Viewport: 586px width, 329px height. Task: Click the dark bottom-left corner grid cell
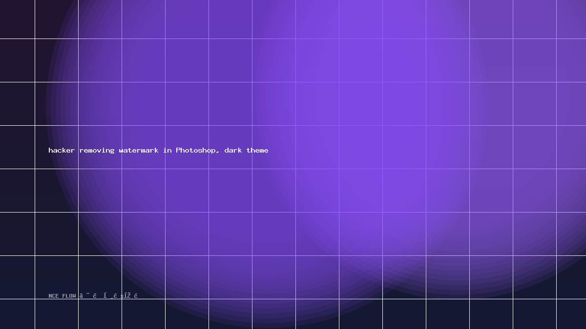tap(17, 314)
